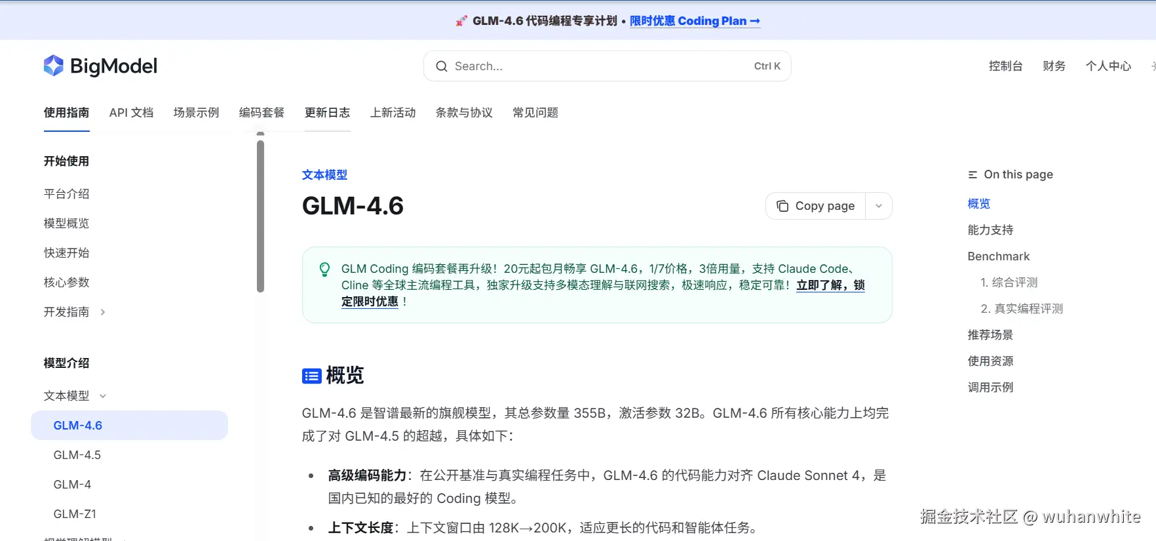
Task: Open 快速开始 in the sidebar
Action: [x=67, y=253]
